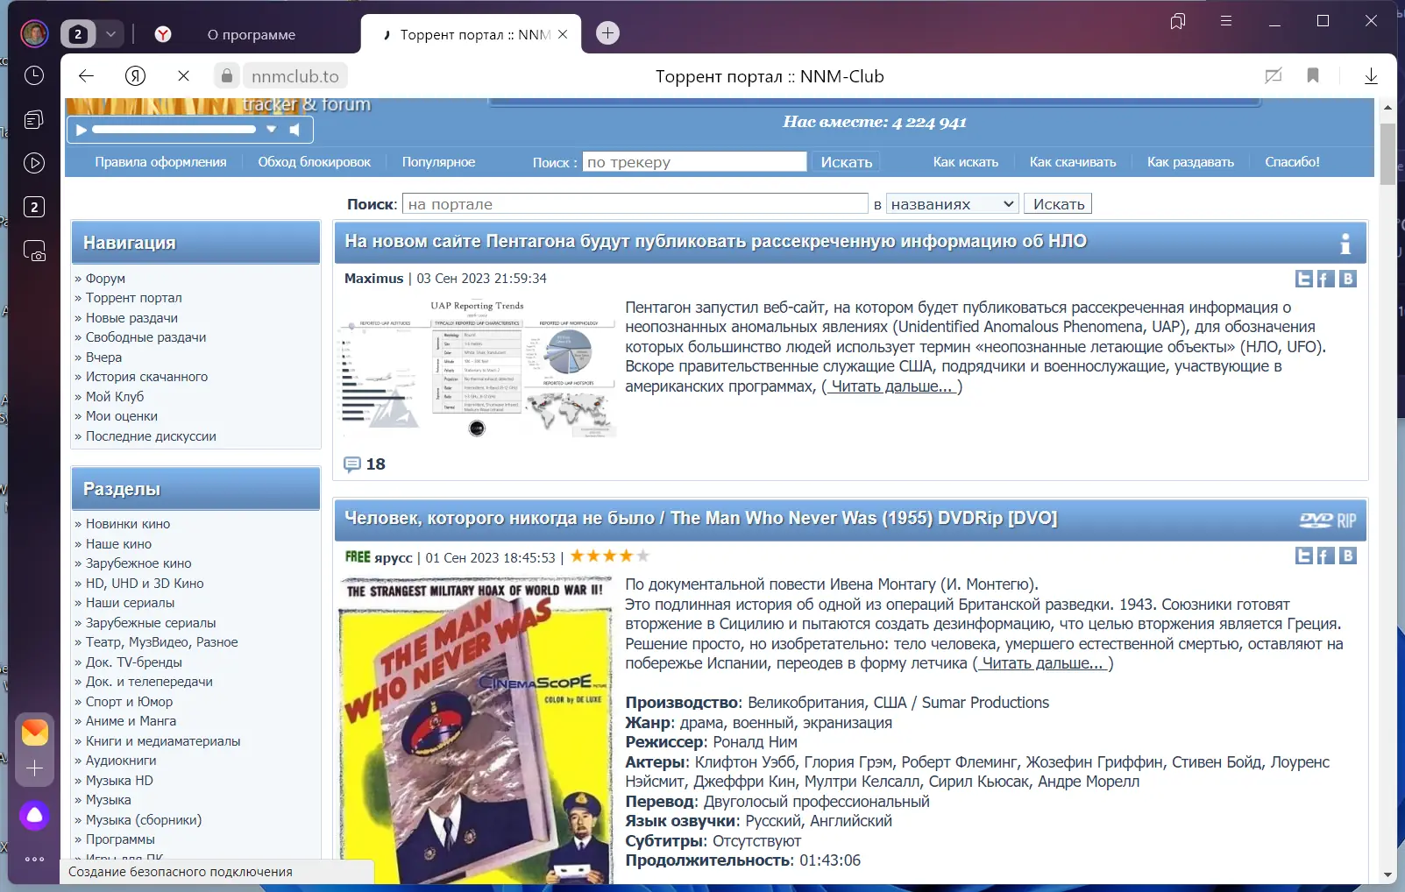1405x892 pixels.
Task: Open the radio player station dropdown
Action: pyautogui.click(x=272, y=130)
